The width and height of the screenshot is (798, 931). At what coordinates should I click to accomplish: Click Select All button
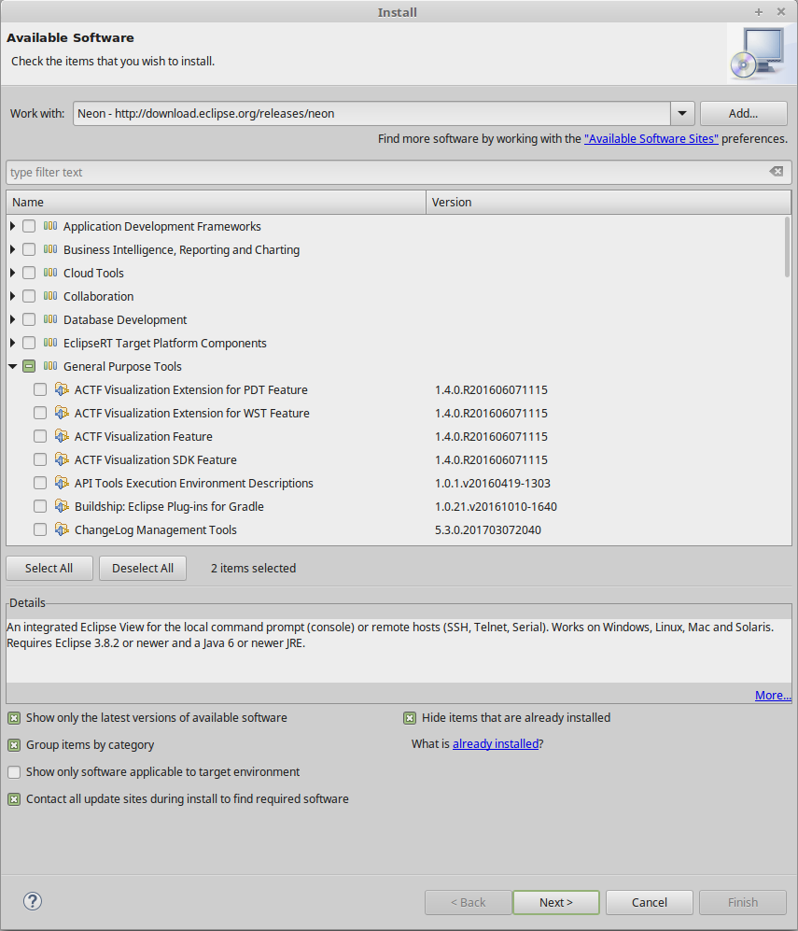(49, 569)
